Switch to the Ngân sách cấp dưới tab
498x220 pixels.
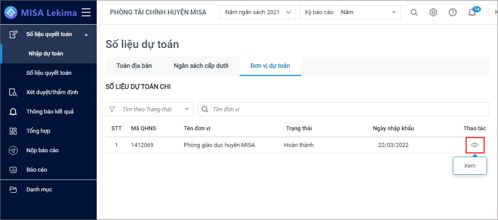click(201, 66)
